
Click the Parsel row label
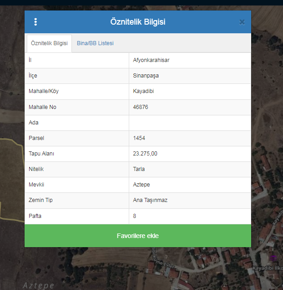(x=36, y=138)
